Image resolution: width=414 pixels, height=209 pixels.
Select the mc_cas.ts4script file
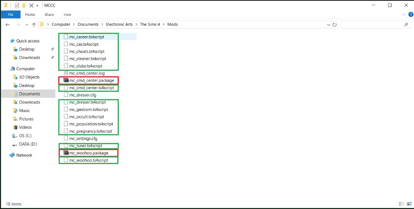coord(84,44)
